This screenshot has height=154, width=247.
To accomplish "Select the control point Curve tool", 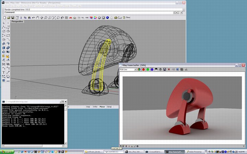I will (8, 27).
